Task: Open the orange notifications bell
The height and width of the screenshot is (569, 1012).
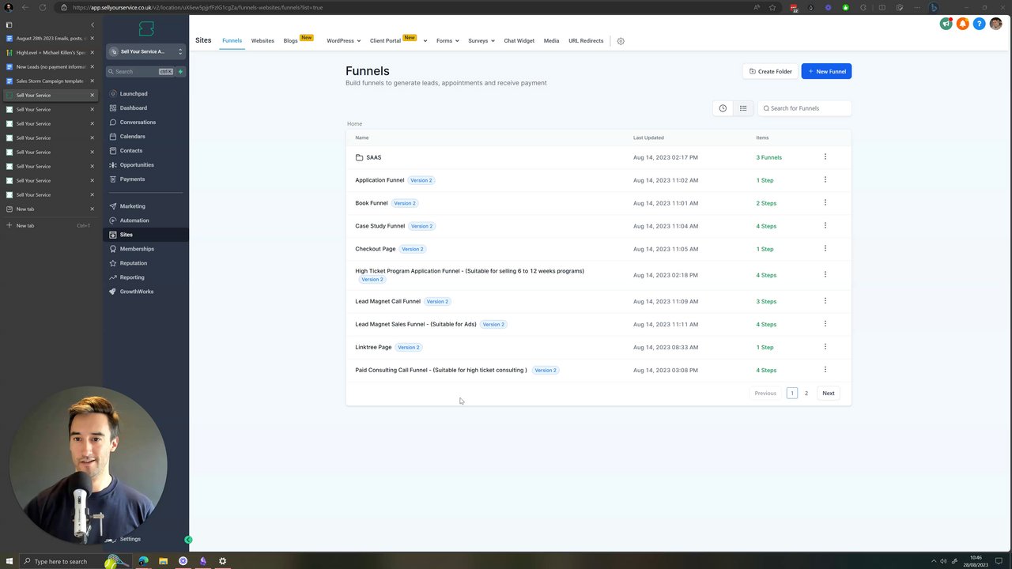Action: tap(963, 24)
